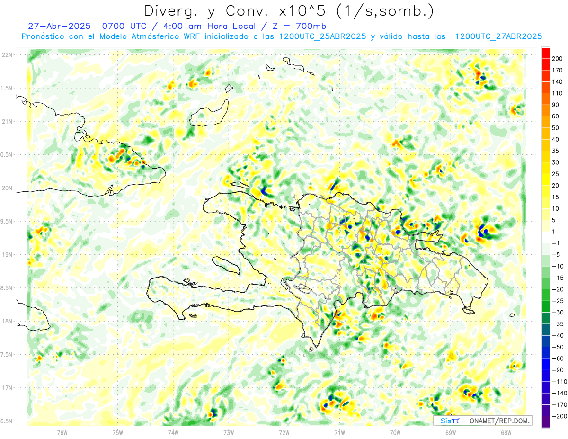Click the dark purple color bar segment below -200

click(546, 422)
